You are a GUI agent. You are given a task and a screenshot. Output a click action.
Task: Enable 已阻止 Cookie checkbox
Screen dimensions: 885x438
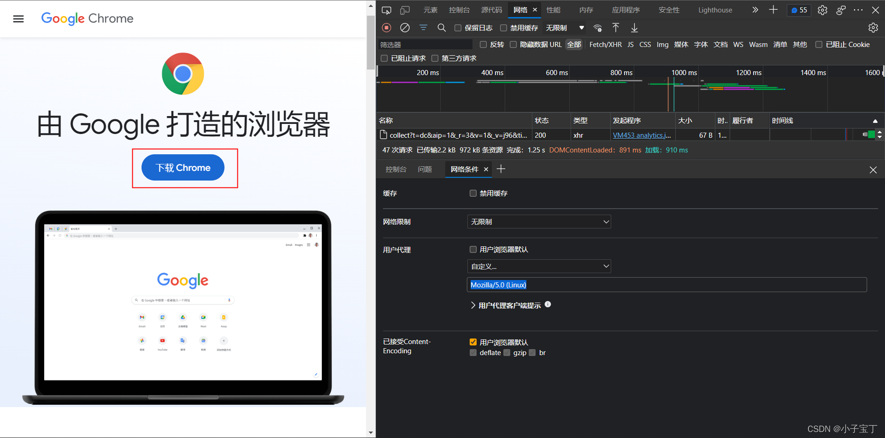819,45
